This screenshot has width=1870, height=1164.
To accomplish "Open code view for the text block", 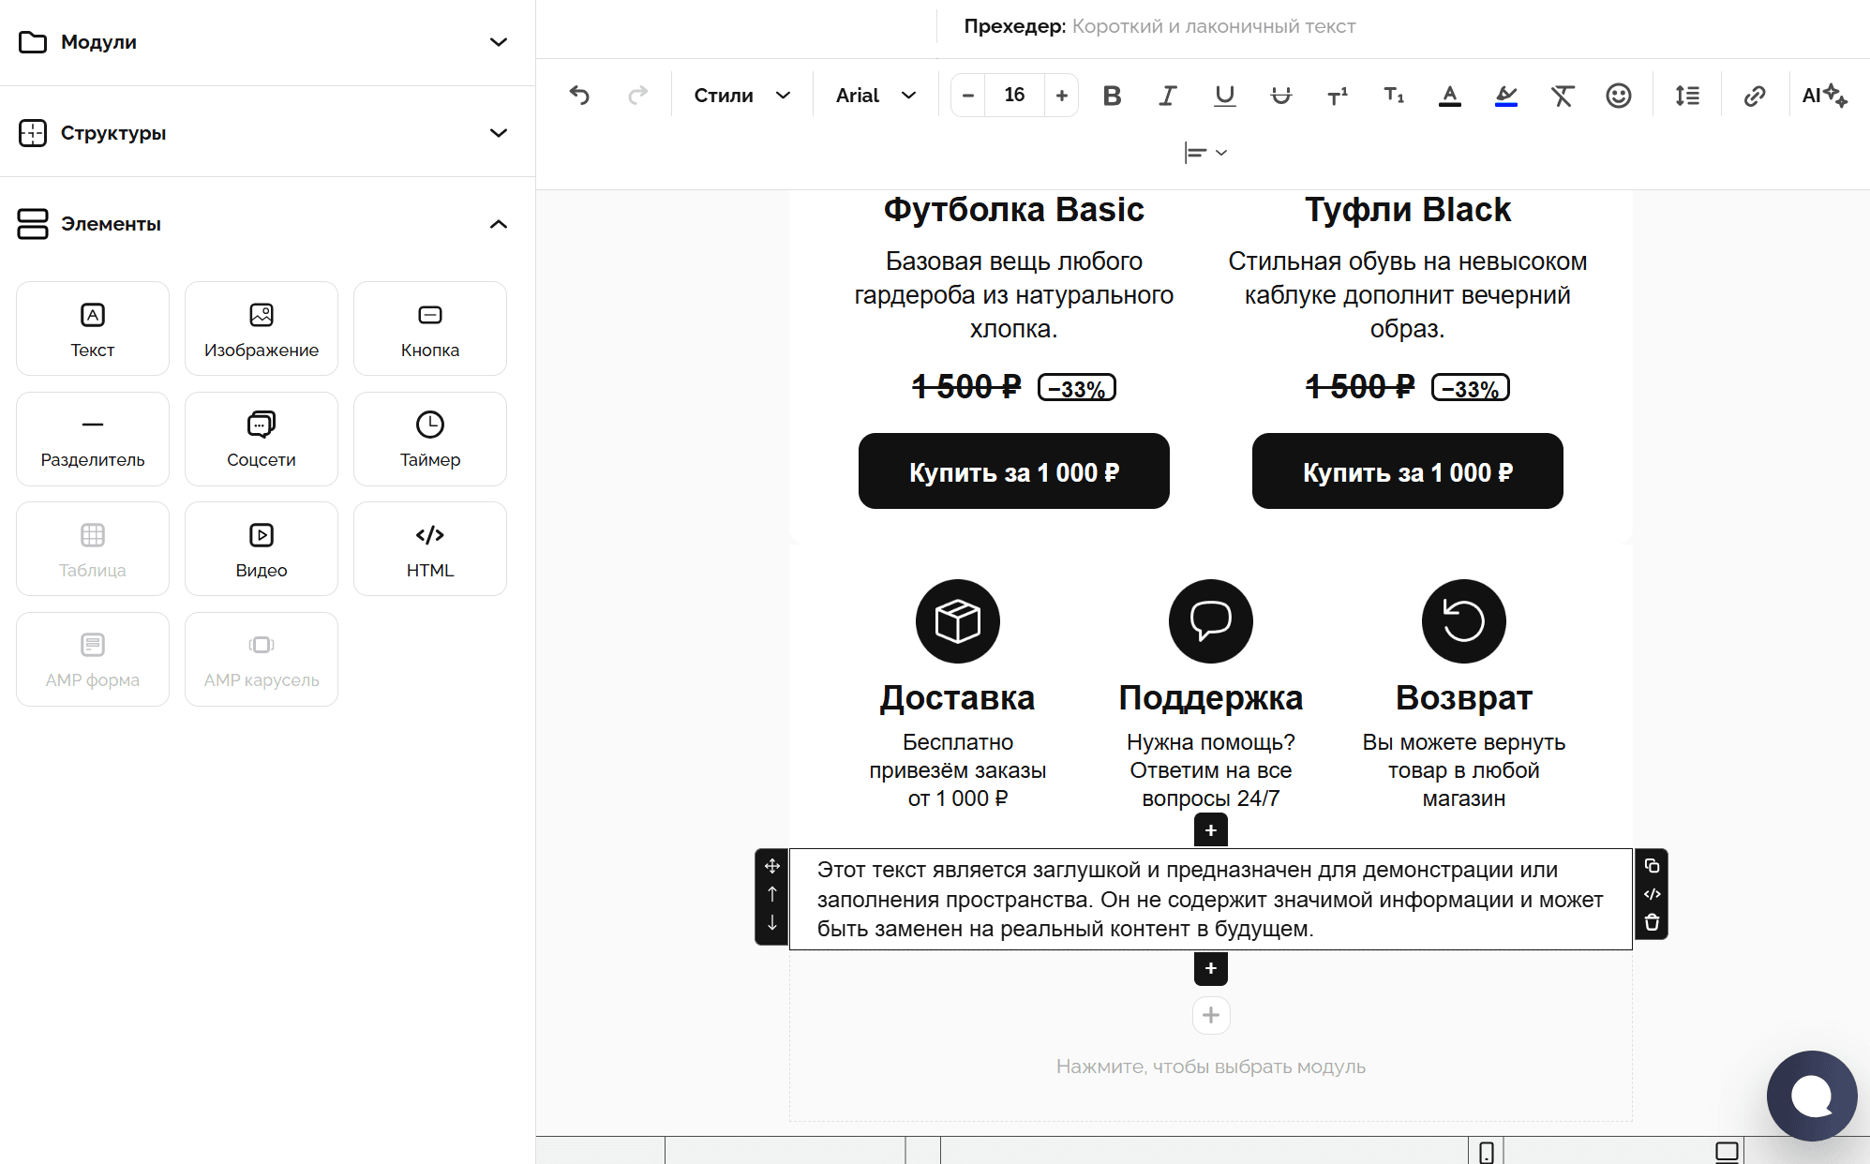I will pos(1652,894).
